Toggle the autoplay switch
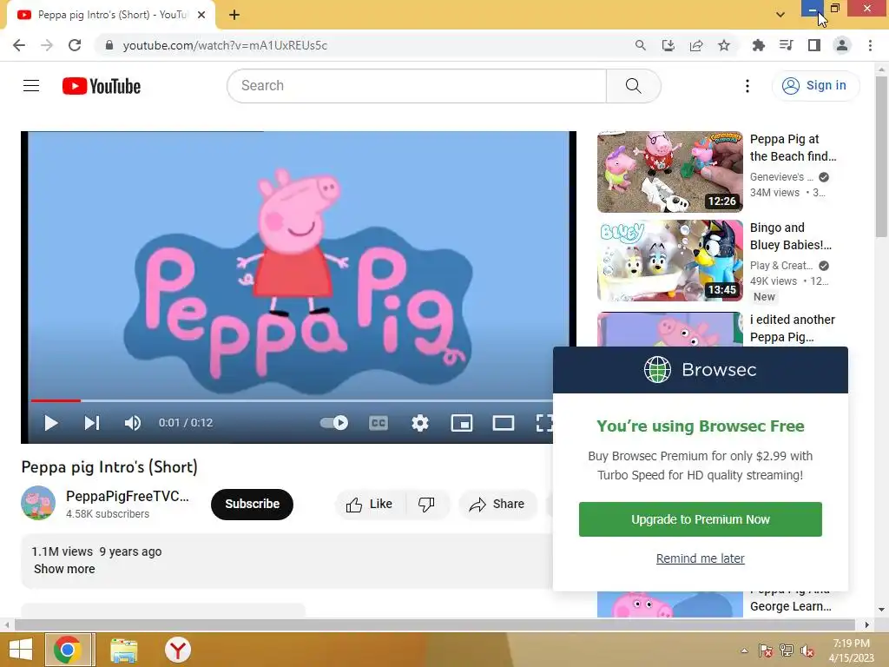Screen dimensions: 889x667 [x=334, y=423]
